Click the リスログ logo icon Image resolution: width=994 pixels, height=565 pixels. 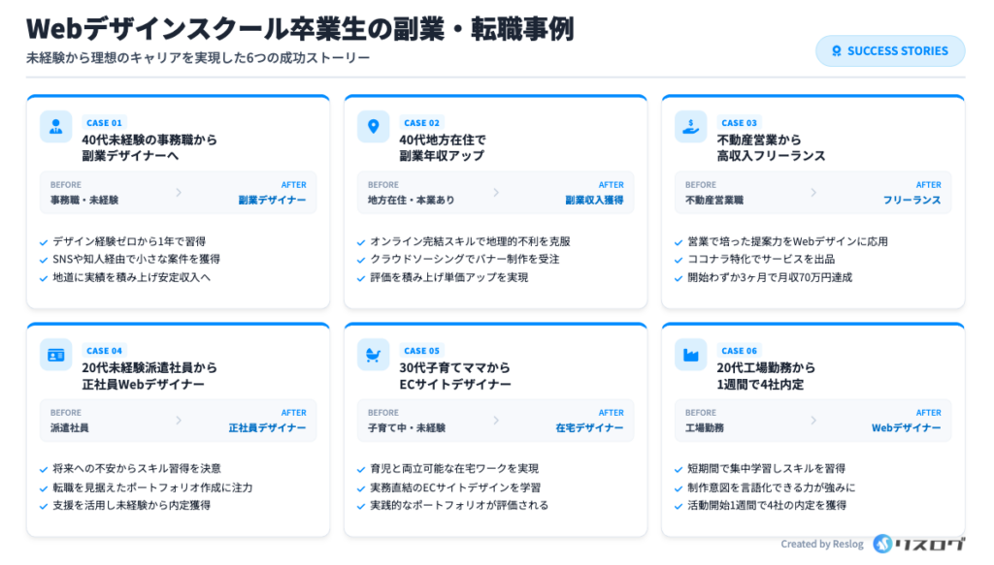pos(882,544)
